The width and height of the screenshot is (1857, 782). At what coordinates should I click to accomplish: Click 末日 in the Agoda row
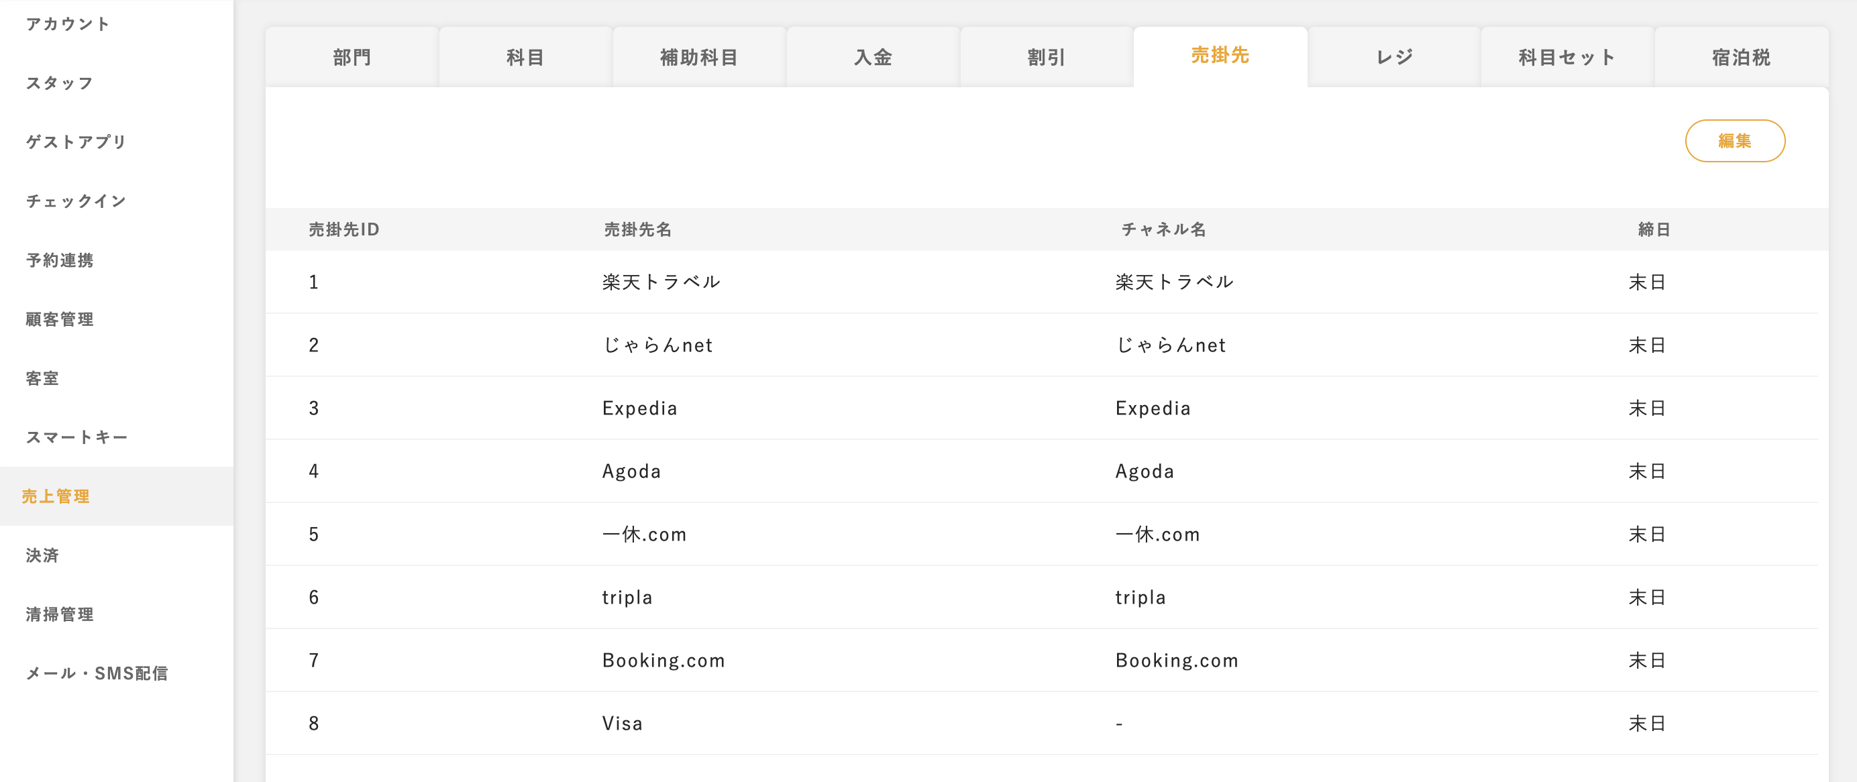(x=1647, y=471)
